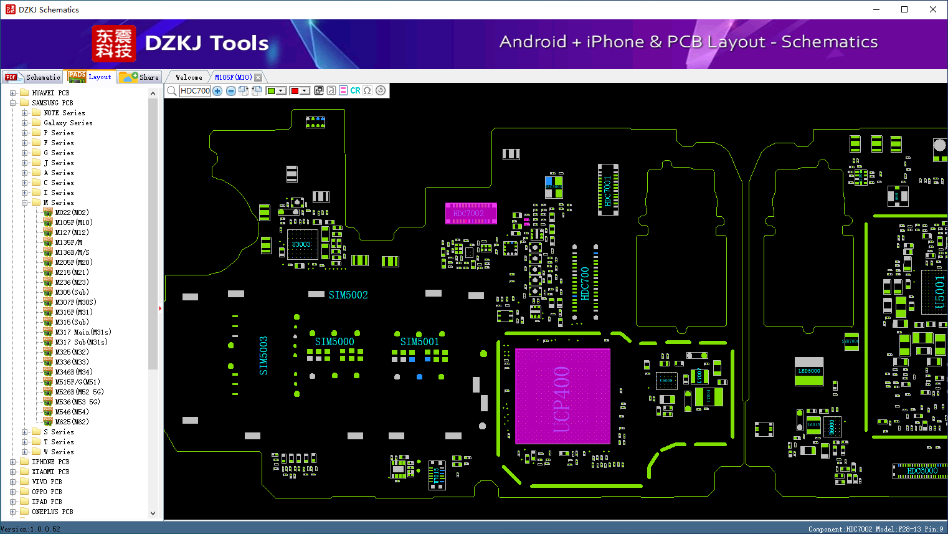This screenshot has width=948, height=534.
Task: Click the SIM5001 component label
Action: click(x=419, y=341)
